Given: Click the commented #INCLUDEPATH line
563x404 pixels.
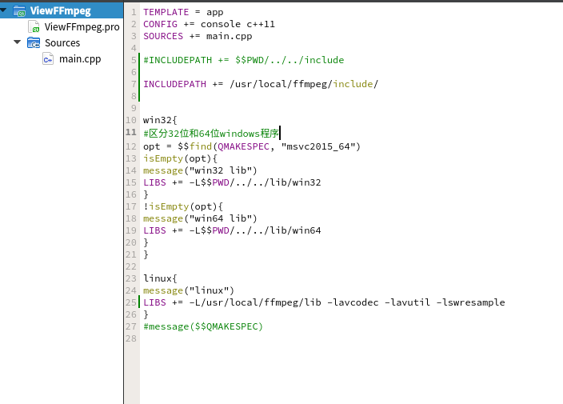Looking at the screenshot, I should pos(243,60).
